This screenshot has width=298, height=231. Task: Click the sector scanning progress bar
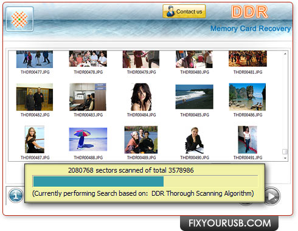[x=145, y=181]
